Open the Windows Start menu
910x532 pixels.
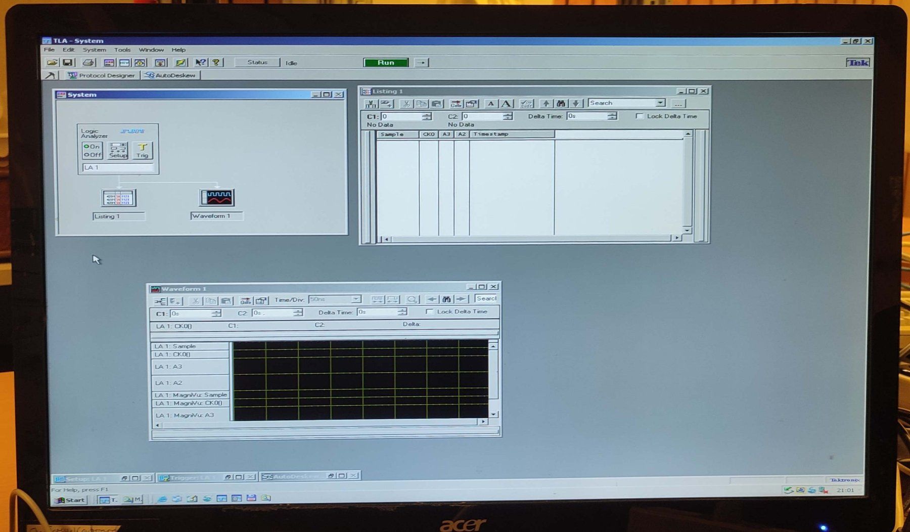(70, 500)
